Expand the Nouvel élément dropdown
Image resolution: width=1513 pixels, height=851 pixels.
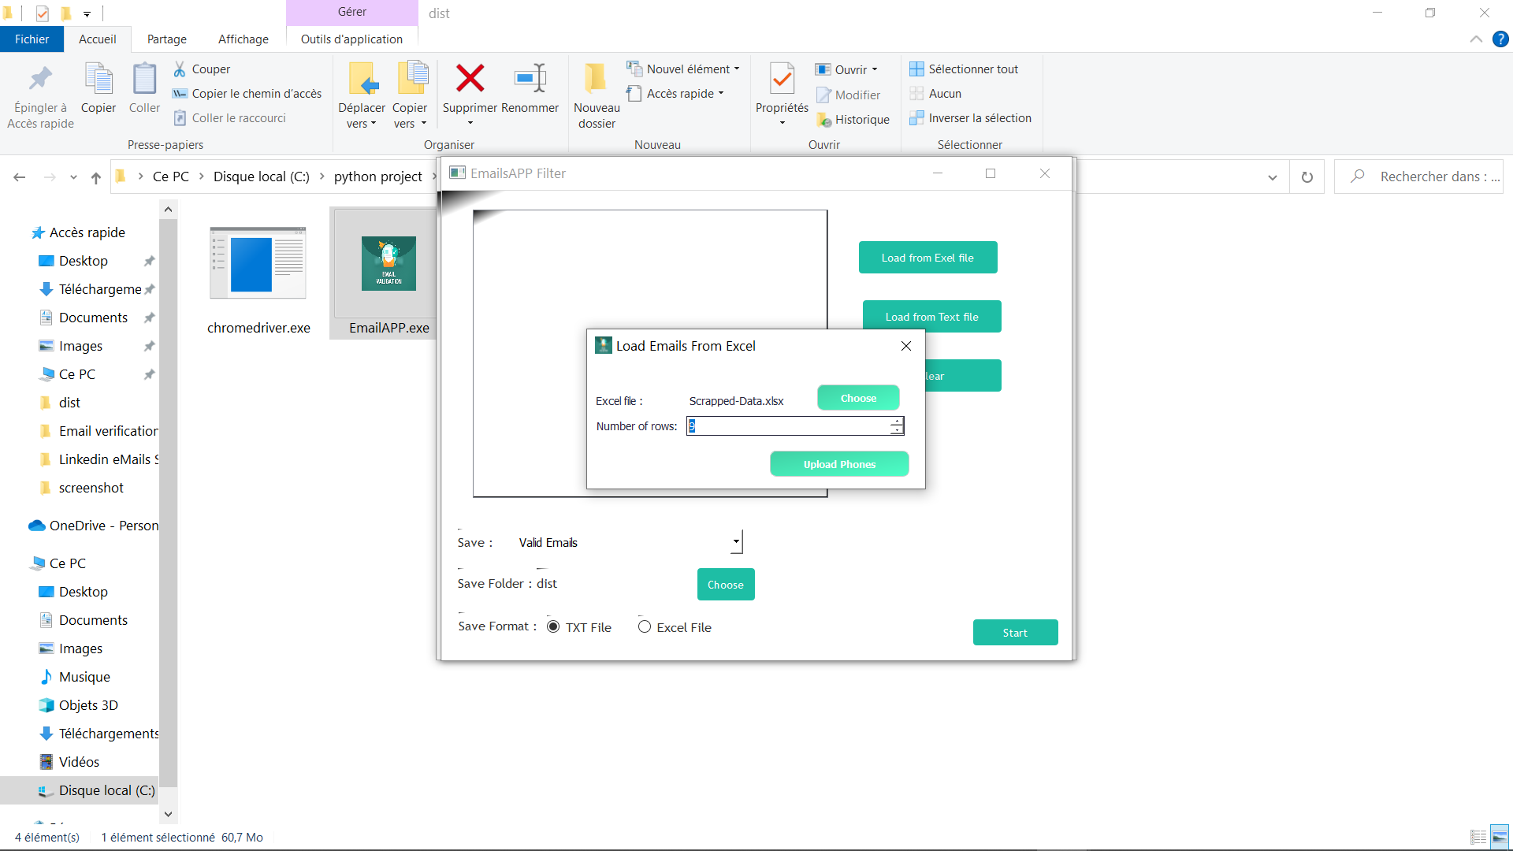point(736,69)
